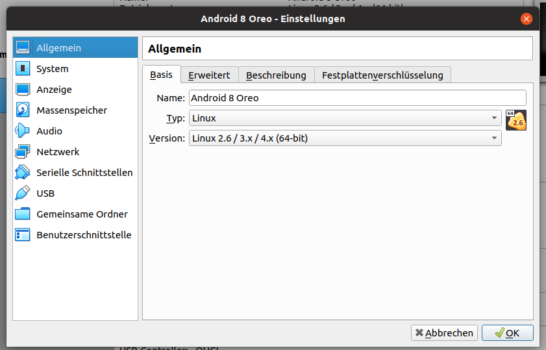Click the Version: label
The height and width of the screenshot is (350, 546).
[167, 138]
